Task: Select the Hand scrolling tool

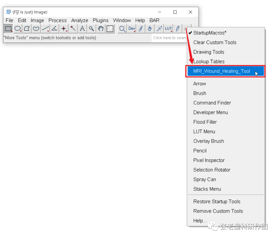Action: tap(101, 29)
